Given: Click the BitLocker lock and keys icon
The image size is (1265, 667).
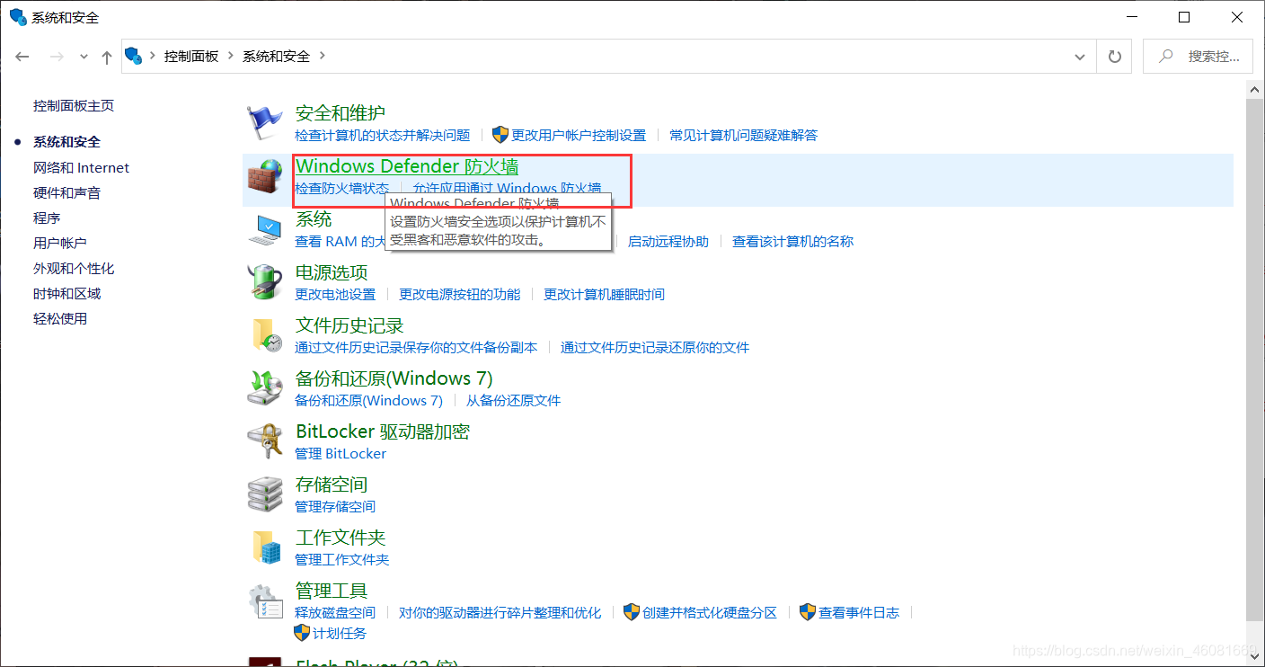Looking at the screenshot, I should [x=265, y=441].
